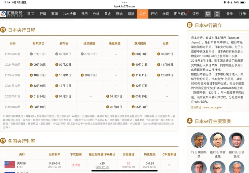Click the 纪要 column header
The height and width of the screenshot is (173, 249).
point(166,43)
